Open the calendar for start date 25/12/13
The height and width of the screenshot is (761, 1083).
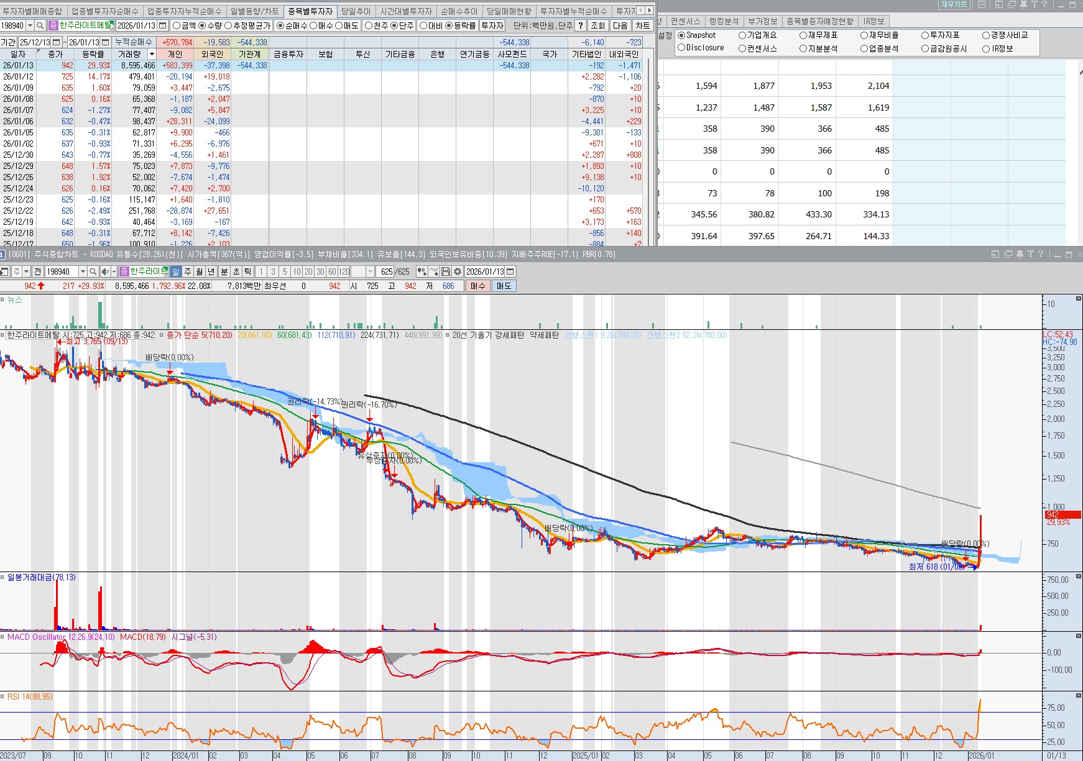57,42
